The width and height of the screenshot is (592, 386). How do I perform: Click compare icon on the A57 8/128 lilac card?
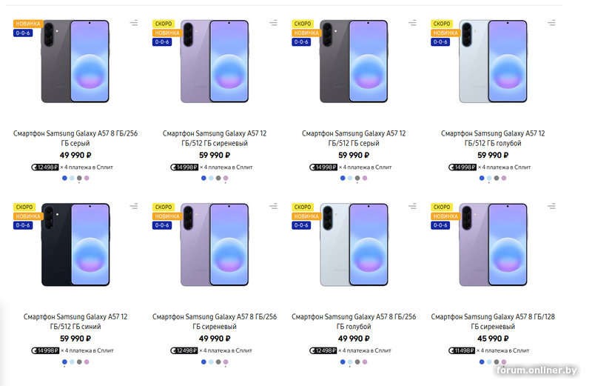(x=551, y=207)
